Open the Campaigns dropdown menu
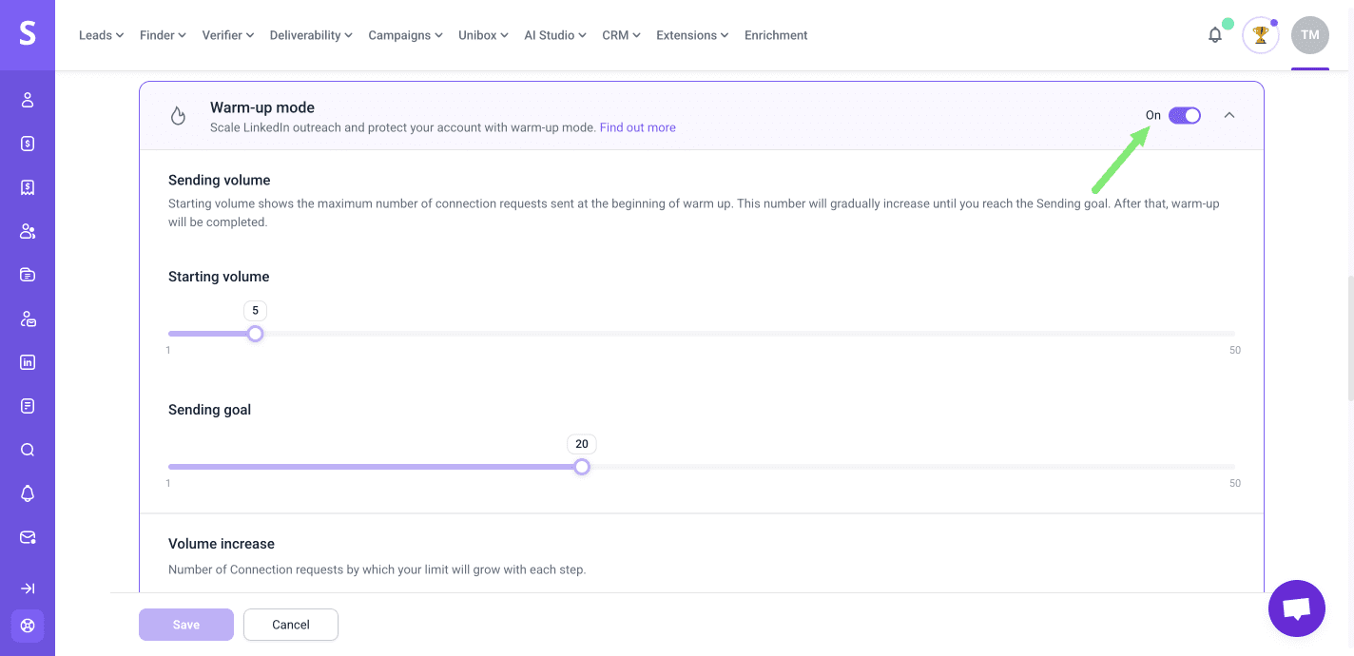 [x=405, y=35]
